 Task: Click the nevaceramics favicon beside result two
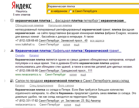[x=12, y=51]
